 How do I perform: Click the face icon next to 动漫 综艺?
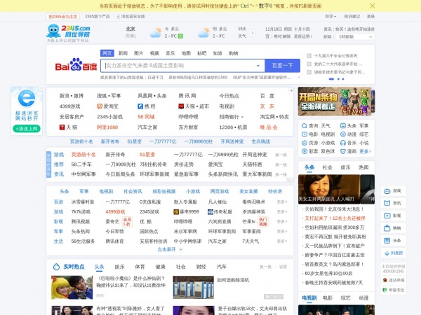(x=343, y=134)
